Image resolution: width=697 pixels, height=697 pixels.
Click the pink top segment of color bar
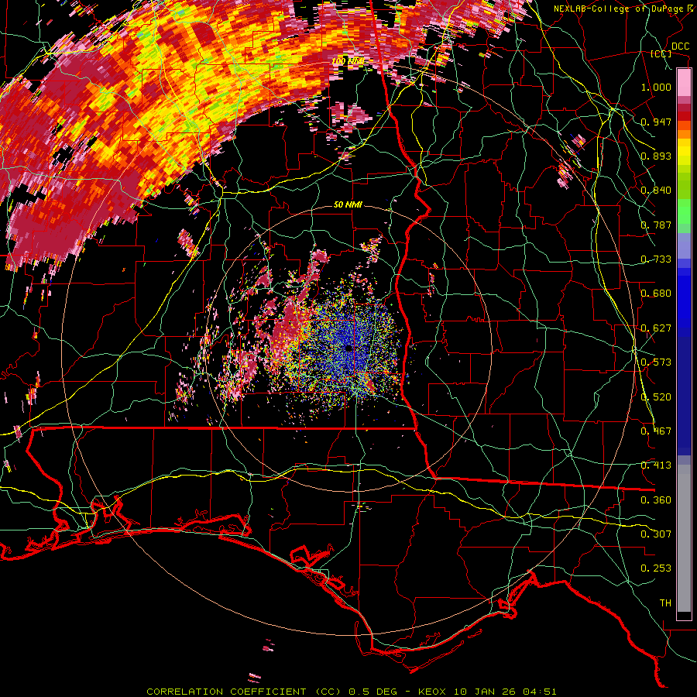(684, 83)
